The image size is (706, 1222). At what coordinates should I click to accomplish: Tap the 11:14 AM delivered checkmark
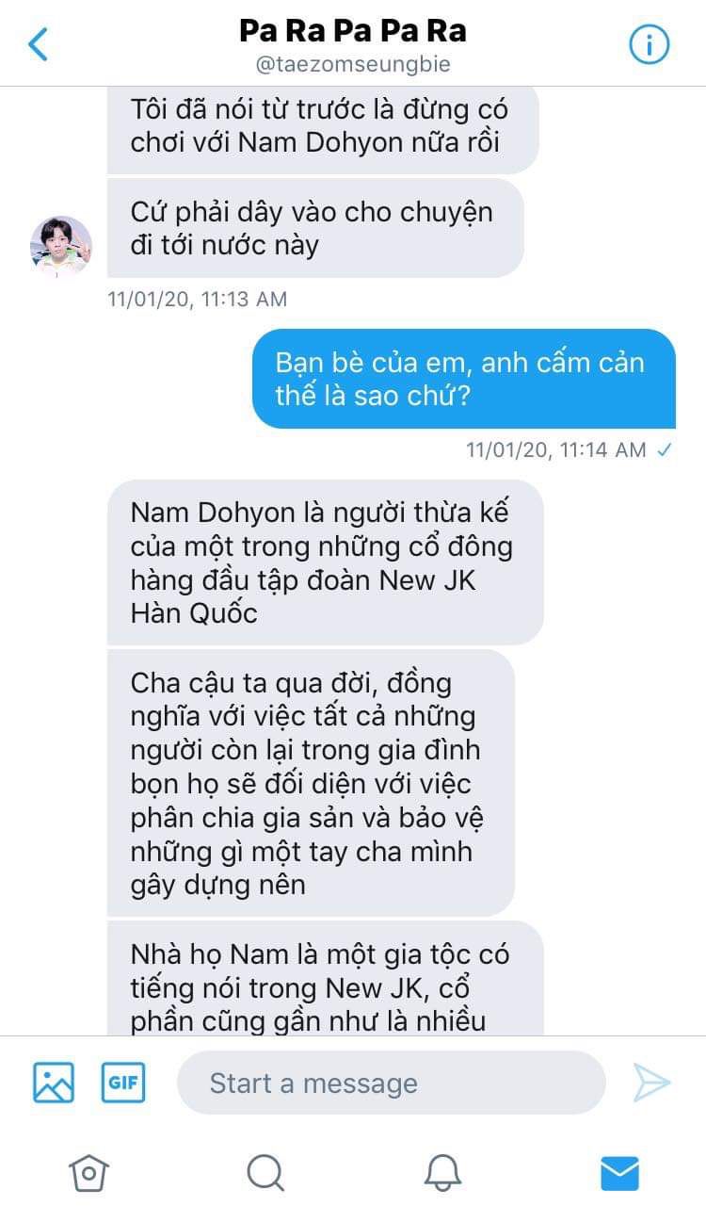pos(665,450)
